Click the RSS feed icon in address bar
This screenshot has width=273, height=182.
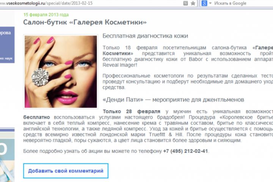click(185, 3)
